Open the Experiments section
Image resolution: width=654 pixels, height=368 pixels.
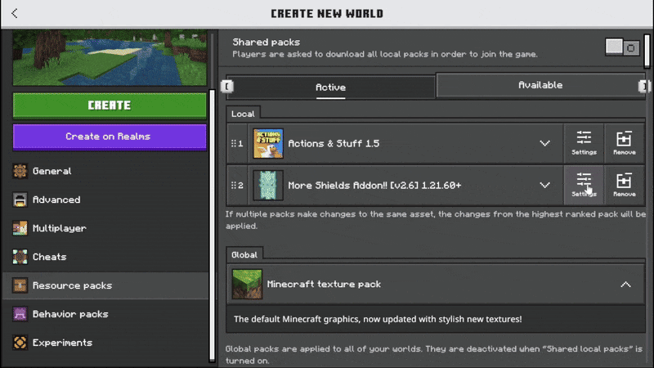click(x=106, y=343)
